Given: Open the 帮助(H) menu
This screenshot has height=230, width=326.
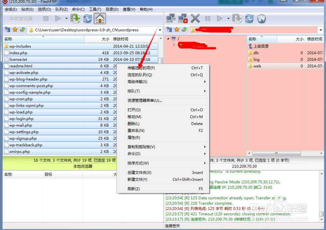Looking at the screenshot, I should 146,9.
